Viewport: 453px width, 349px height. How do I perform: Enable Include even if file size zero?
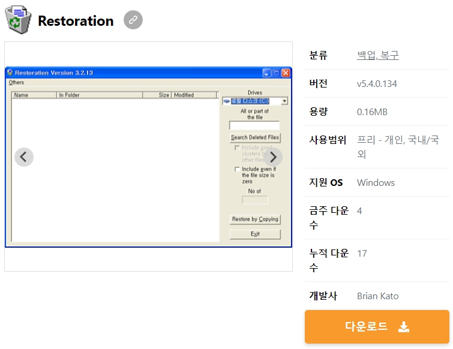coord(237,169)
